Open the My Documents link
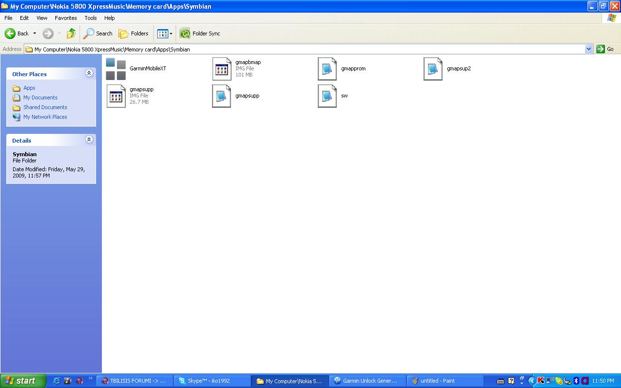Screen dimensions: 621x388 click(40, 97)
